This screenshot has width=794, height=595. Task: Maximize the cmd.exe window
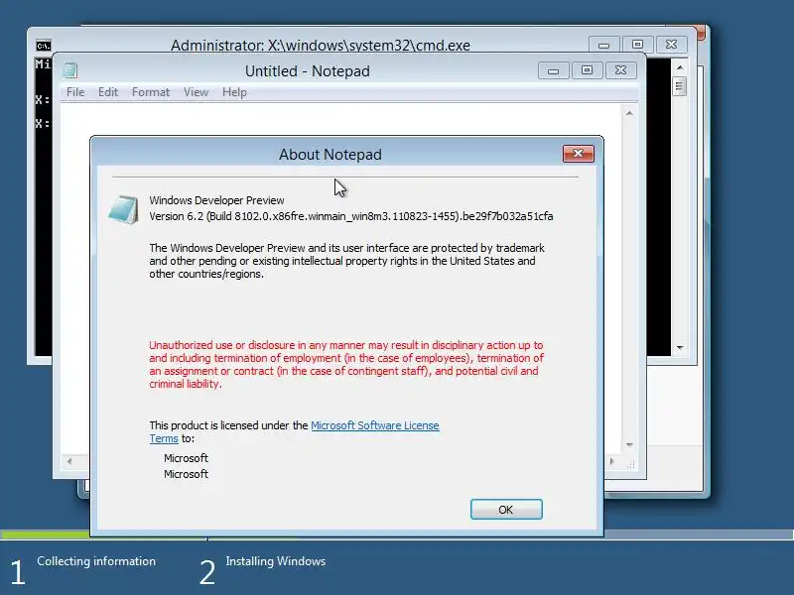[x=637, y=45]
